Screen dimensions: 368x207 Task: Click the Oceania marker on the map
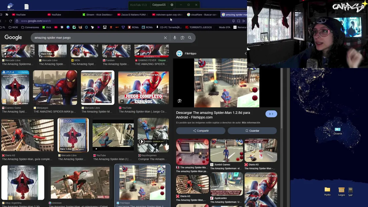338,131
